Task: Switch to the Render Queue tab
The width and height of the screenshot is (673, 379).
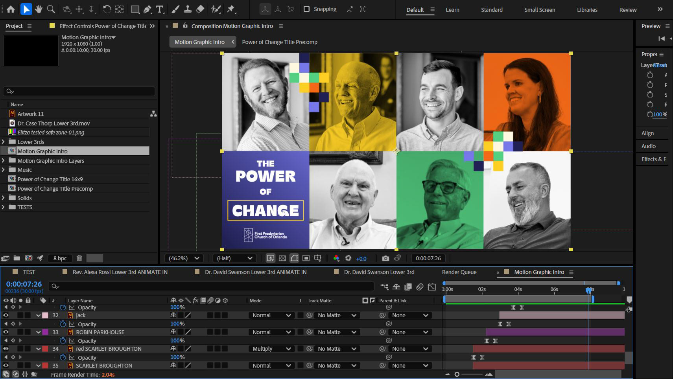Action: point(459,272)
